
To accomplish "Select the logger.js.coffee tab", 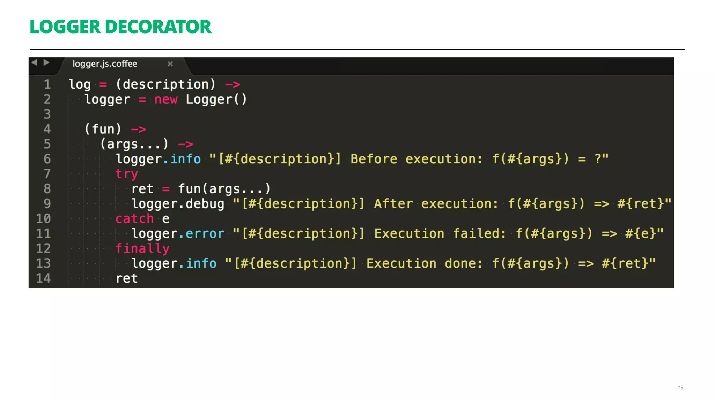I will click(x=105, y=64).
